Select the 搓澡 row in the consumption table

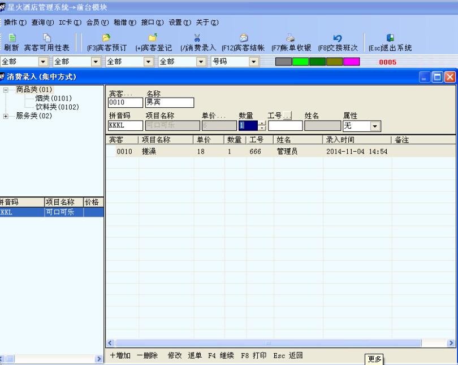tap(280, 151)
